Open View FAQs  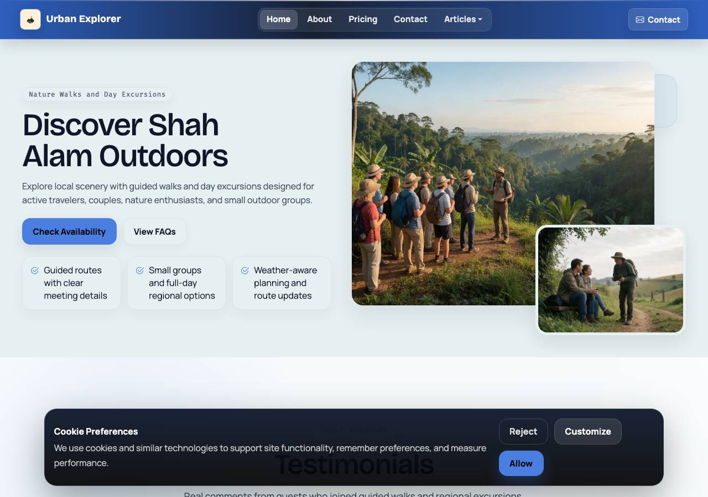point(155,231)
